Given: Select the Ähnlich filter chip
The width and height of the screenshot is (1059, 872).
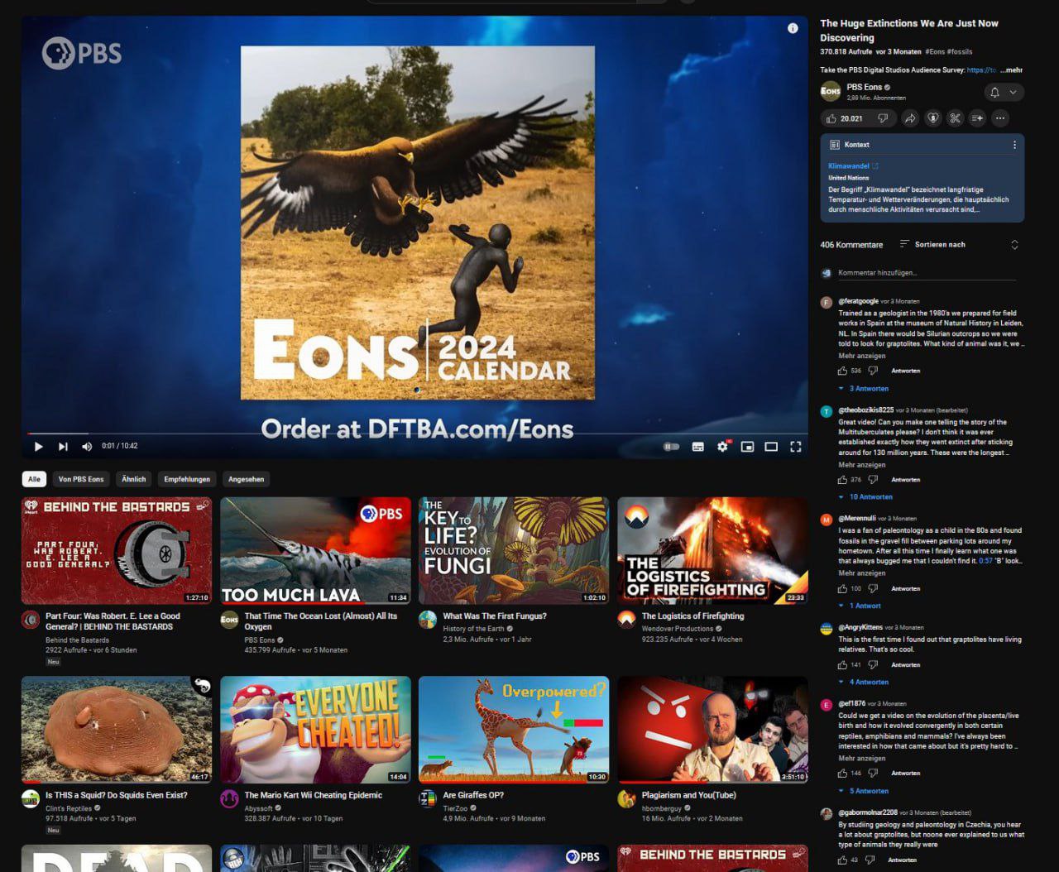Looking at the screenshot, I should (x=133, y=479).
